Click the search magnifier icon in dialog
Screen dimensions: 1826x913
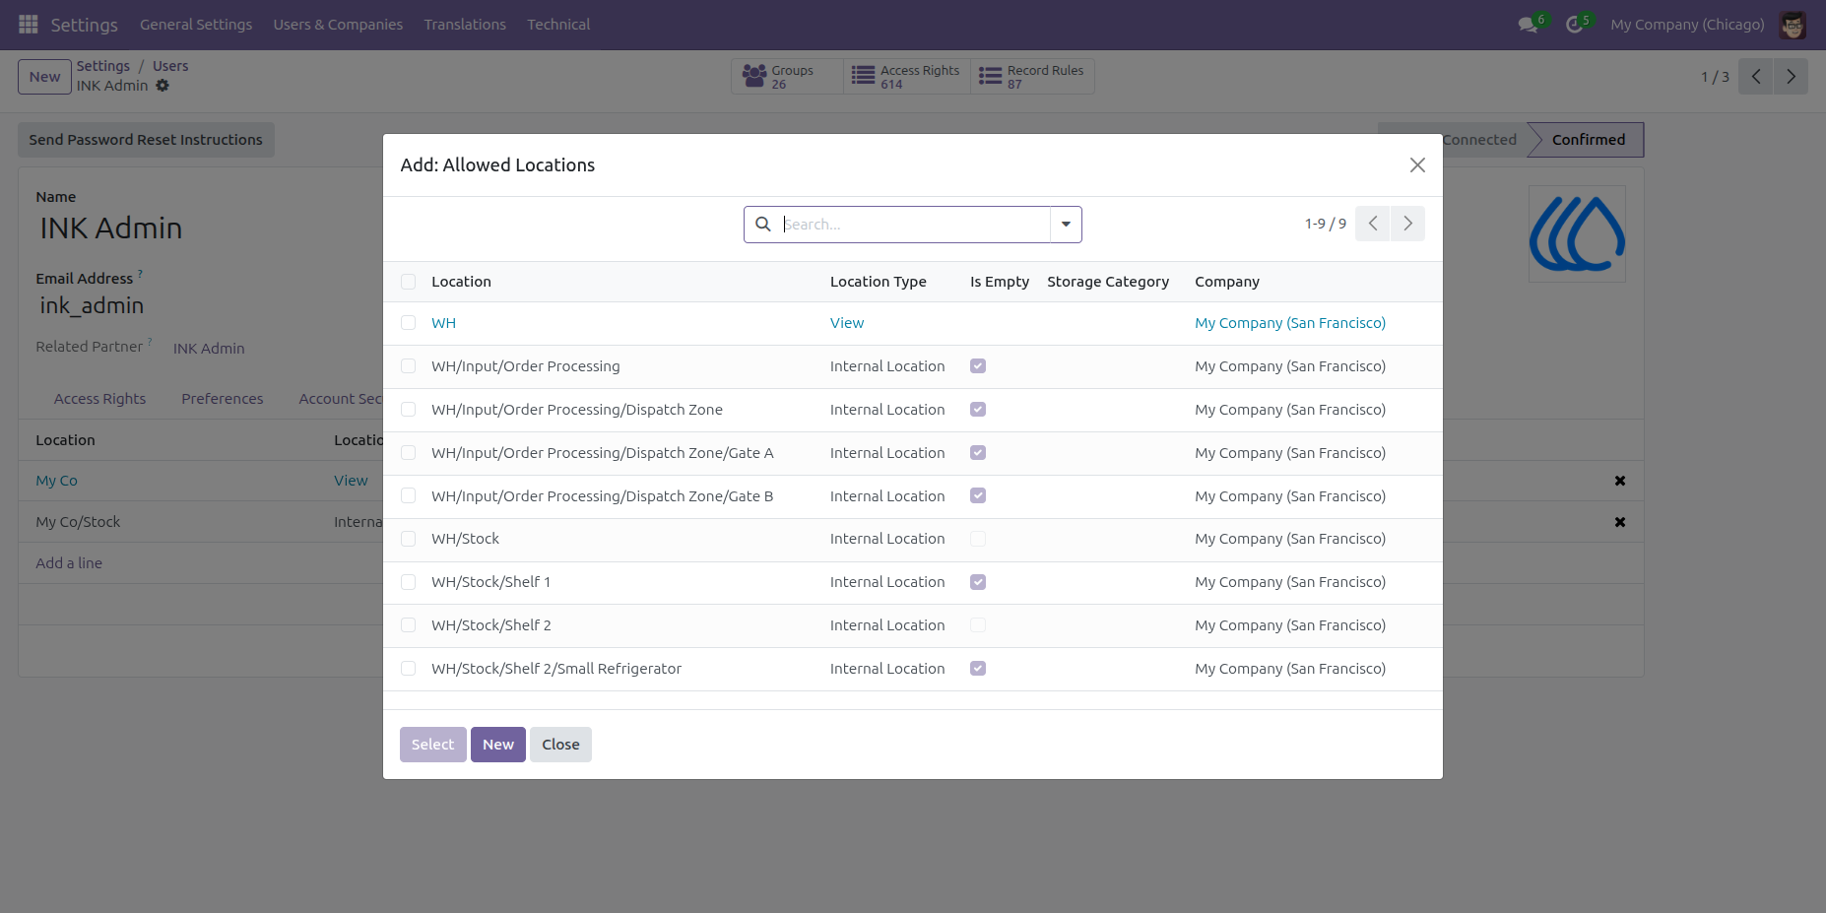763,225
